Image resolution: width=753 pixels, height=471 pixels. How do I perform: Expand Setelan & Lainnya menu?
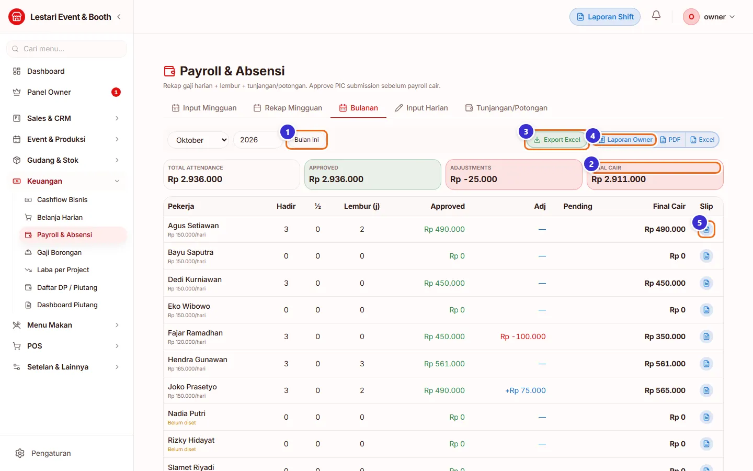[67, 367]
